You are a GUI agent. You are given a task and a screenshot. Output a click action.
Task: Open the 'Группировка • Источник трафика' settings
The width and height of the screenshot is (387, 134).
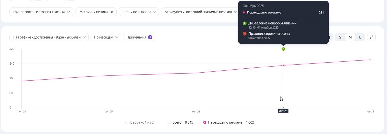click(42, 12)
